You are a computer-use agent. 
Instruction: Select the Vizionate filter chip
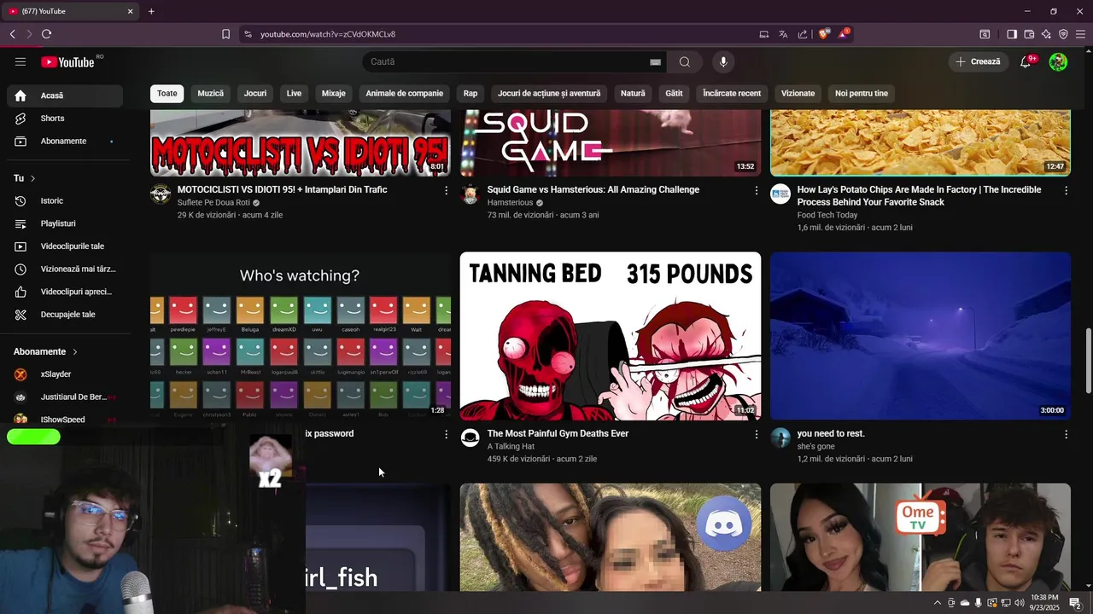(798, 93)
